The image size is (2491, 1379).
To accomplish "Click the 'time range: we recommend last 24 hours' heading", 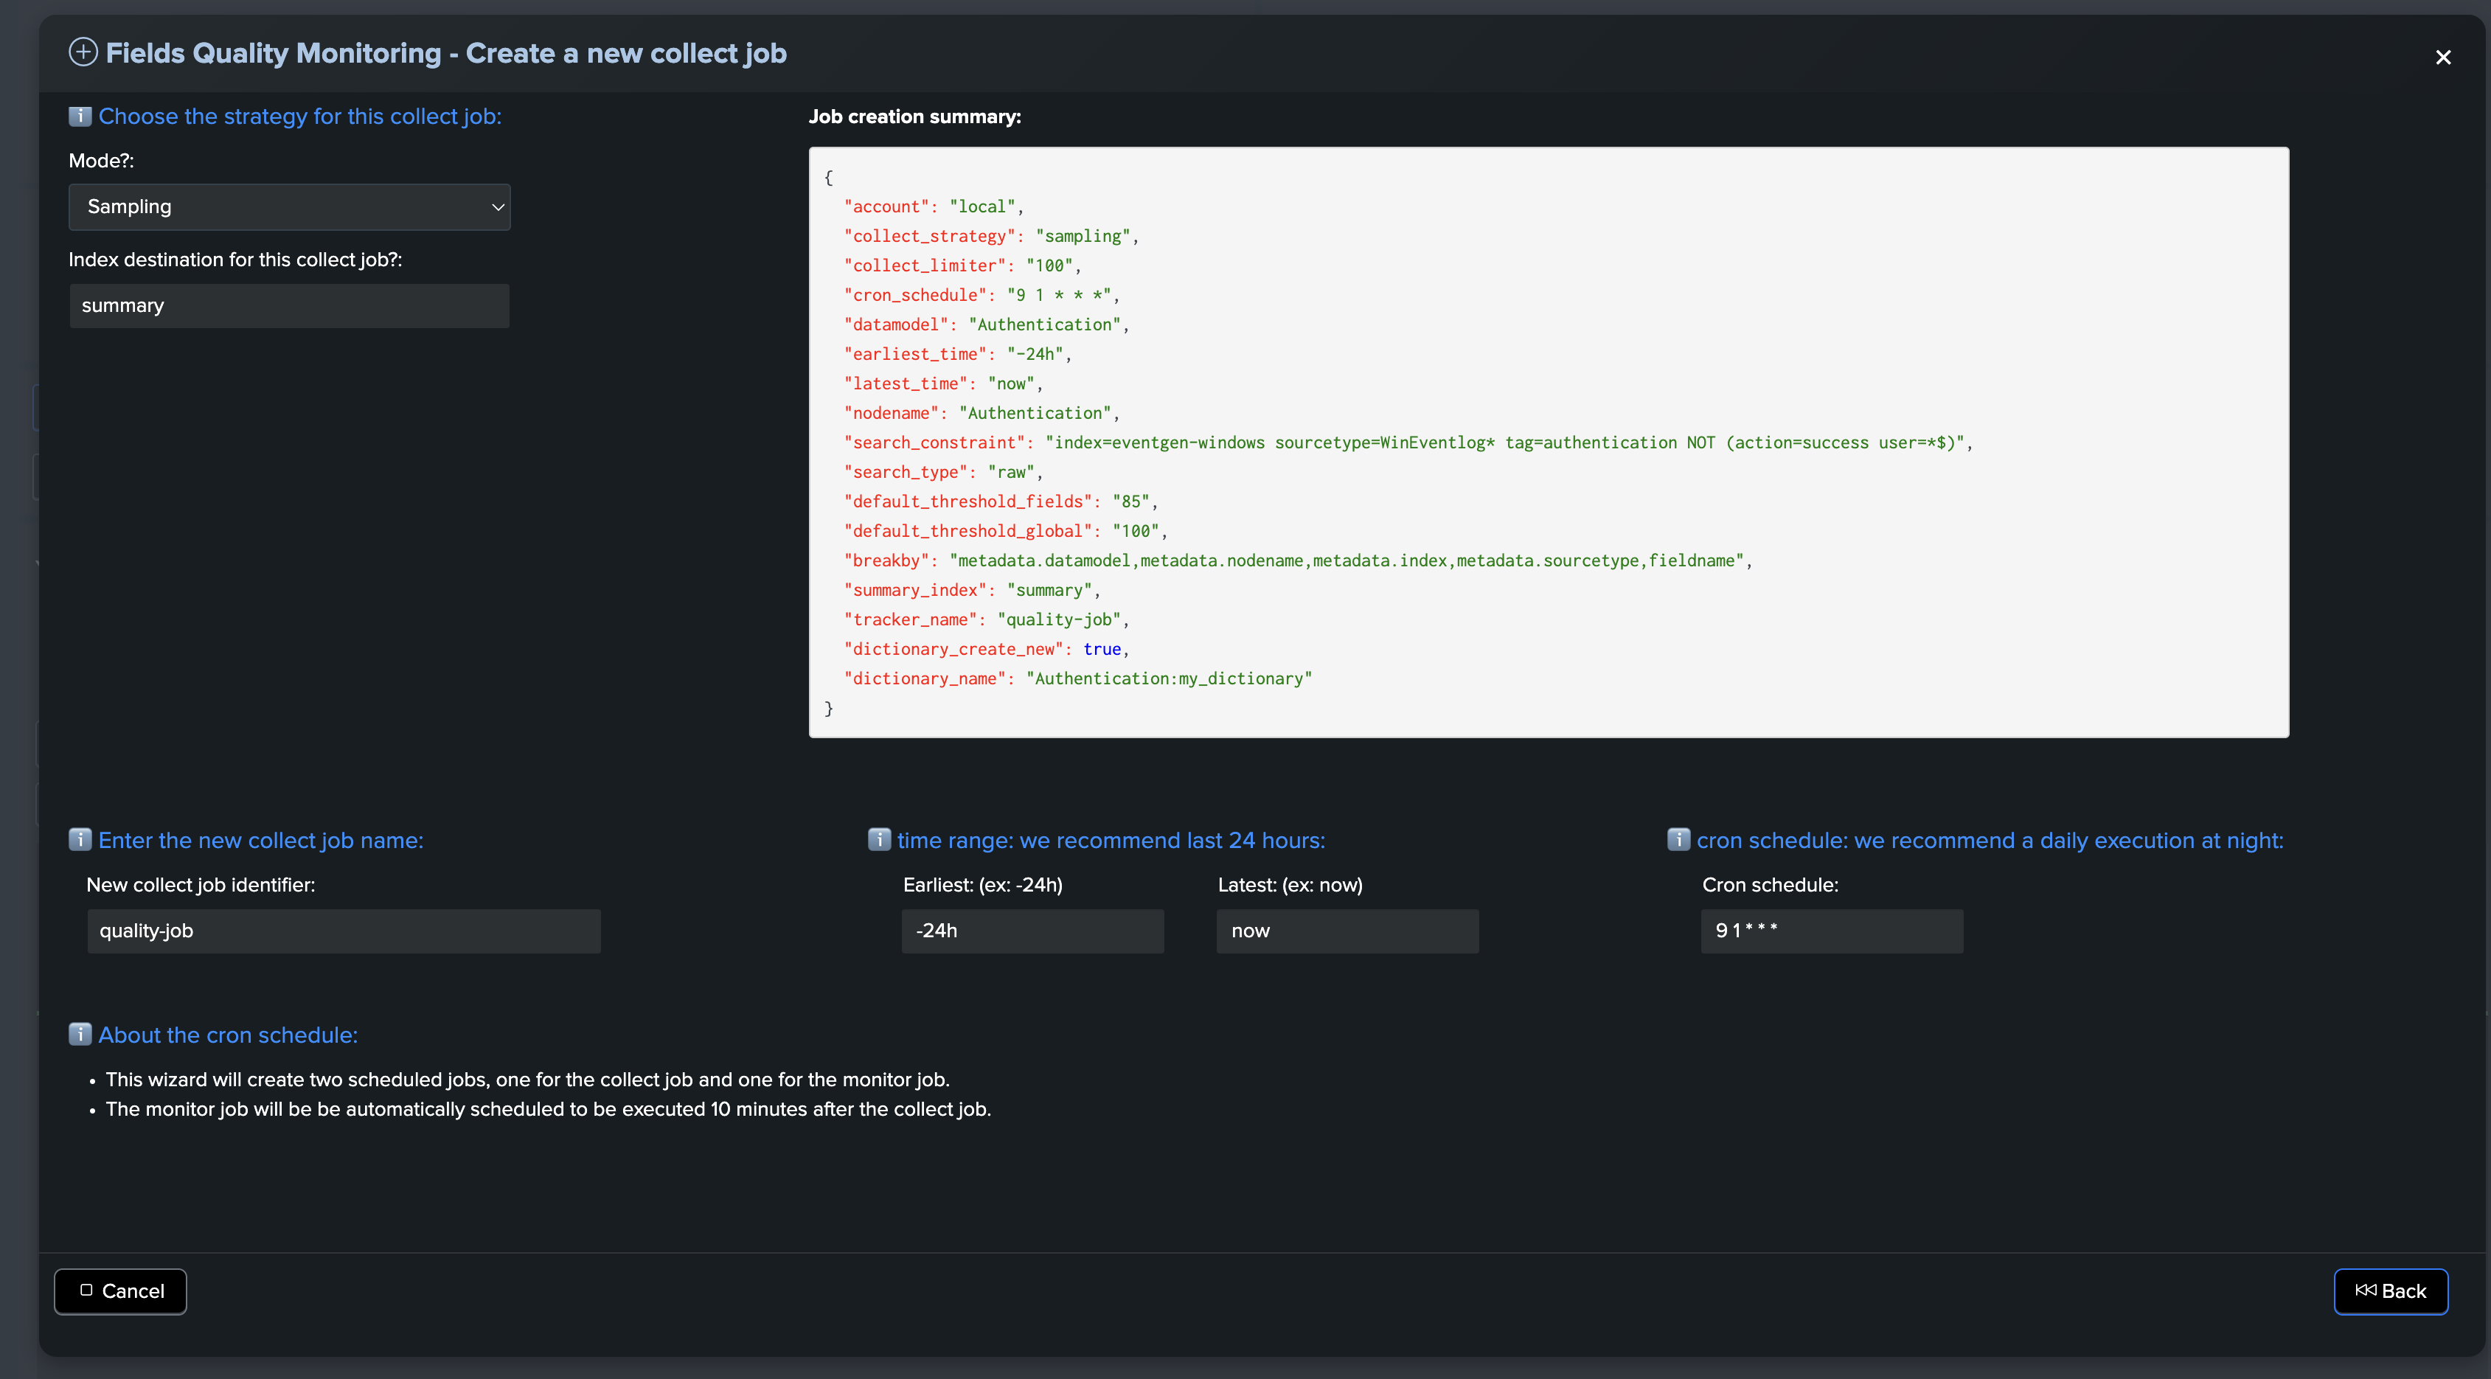I will coord(1111,841).
